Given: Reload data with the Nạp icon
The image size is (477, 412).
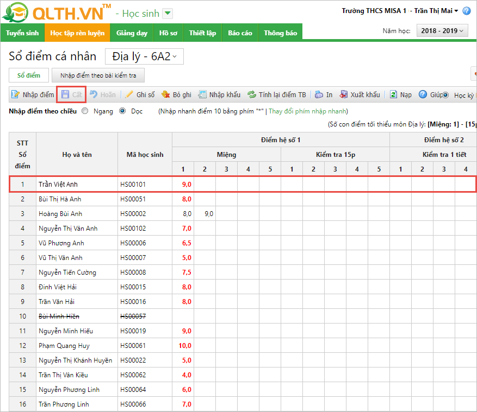Looking at the screenshot, I should 393,94.
